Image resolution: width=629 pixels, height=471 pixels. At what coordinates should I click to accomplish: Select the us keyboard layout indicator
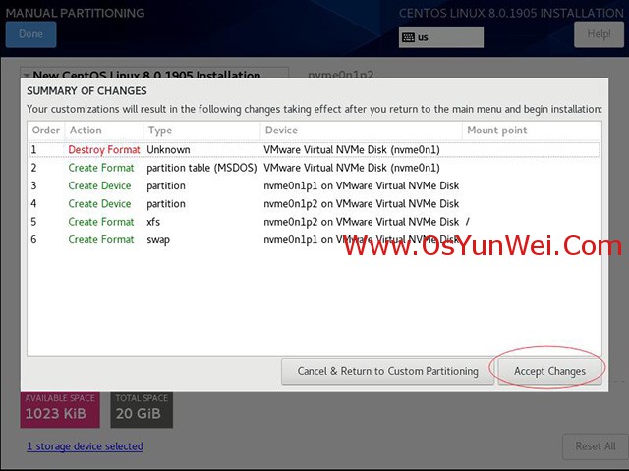pos(441,37)
